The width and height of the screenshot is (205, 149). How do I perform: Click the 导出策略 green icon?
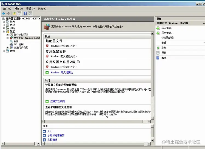[x=158, y=33]
